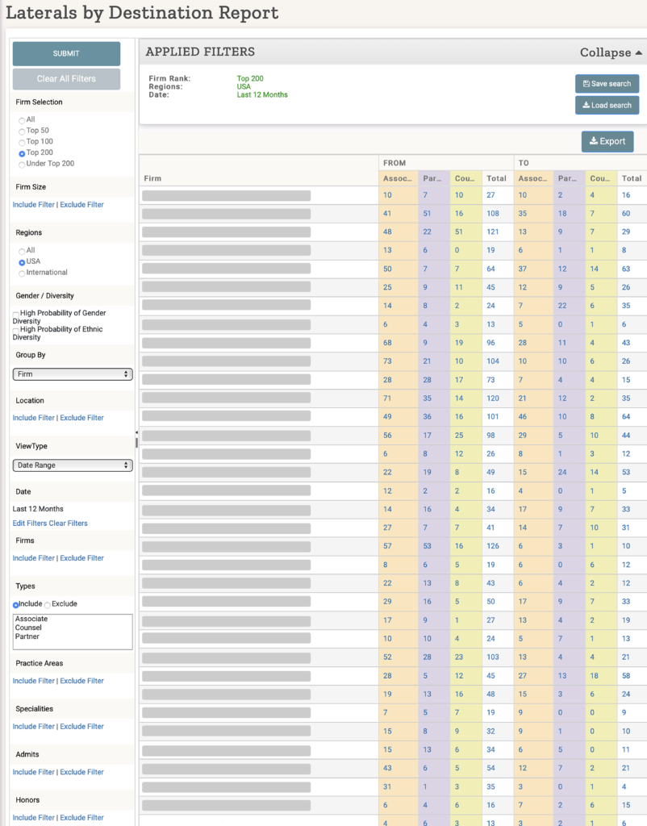Click Edit Filters under Date
This screenshot has width=647, height=826.
(30, 524)
